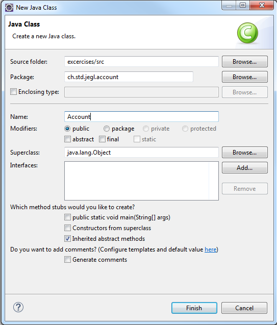
Task: Click the Eclipse icon in the title bar
Action: click(9, 8)
